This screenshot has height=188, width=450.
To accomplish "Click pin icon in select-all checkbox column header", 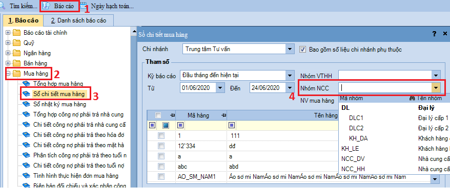I will tap(173, 115).
